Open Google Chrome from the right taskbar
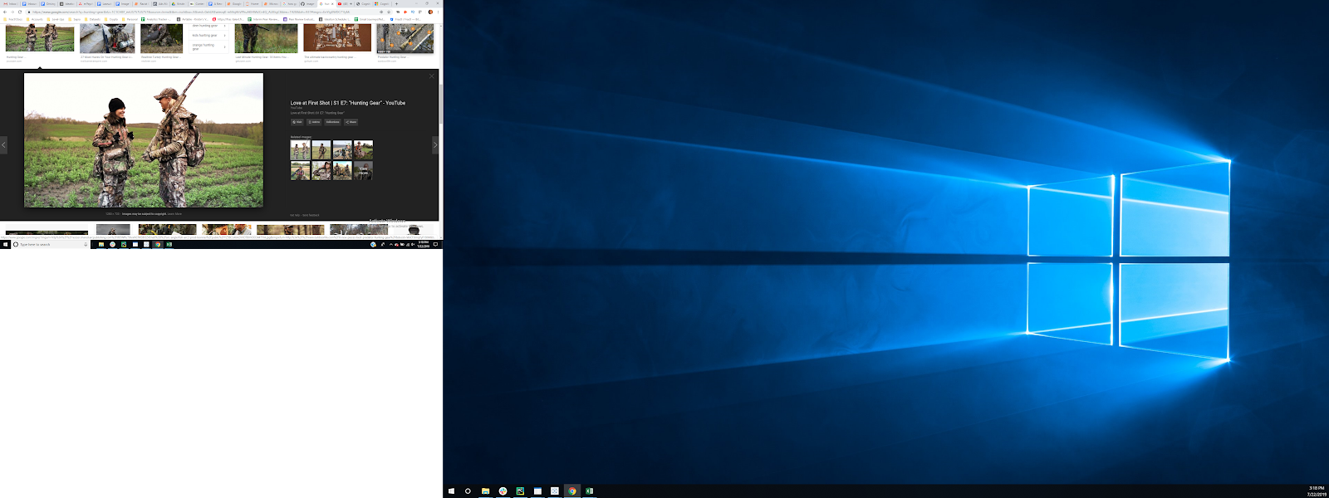 pos(572,491)
